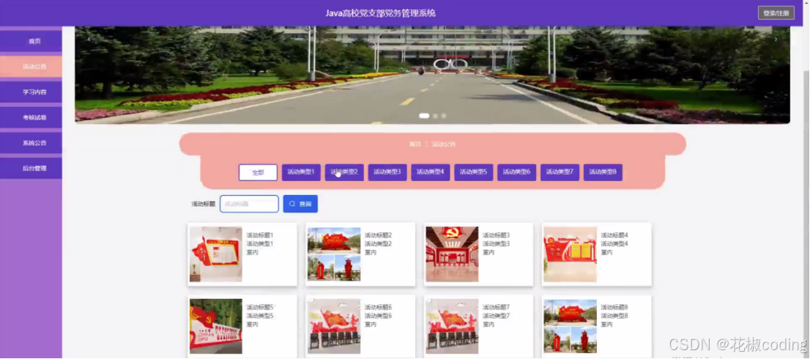Filter by 活动类型7
This screenshot has width=810, height=359.
pyautogui.click(x=560, y=172)
